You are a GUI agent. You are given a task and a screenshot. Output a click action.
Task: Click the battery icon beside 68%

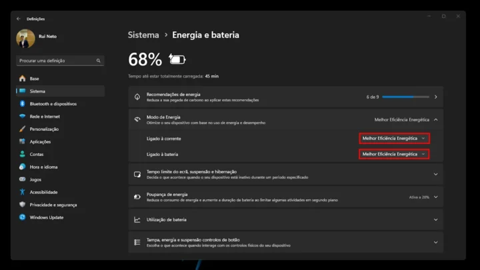point(177,60)
